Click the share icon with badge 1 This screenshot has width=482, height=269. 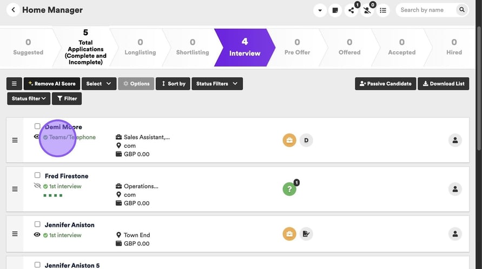(x=351, y=10)
